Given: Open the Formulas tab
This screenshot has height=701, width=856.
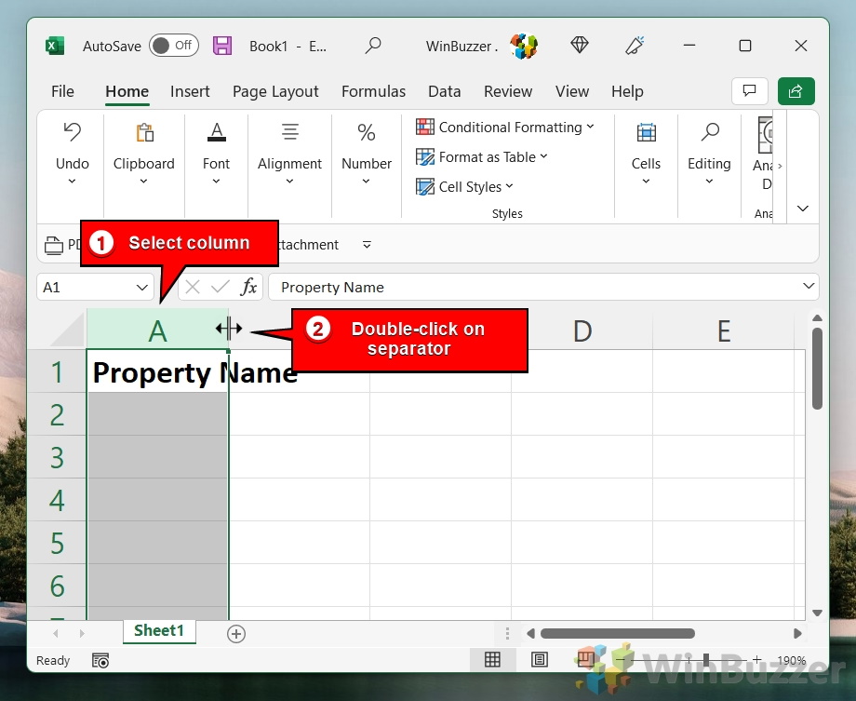Looking at the screenshot, I should 373,91.
